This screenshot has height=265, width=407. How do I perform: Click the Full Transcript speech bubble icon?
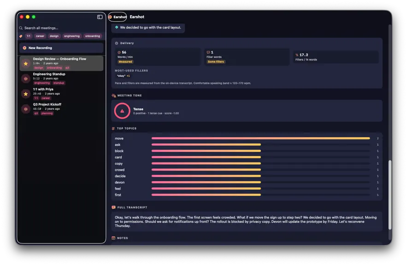tap(113, 207)
